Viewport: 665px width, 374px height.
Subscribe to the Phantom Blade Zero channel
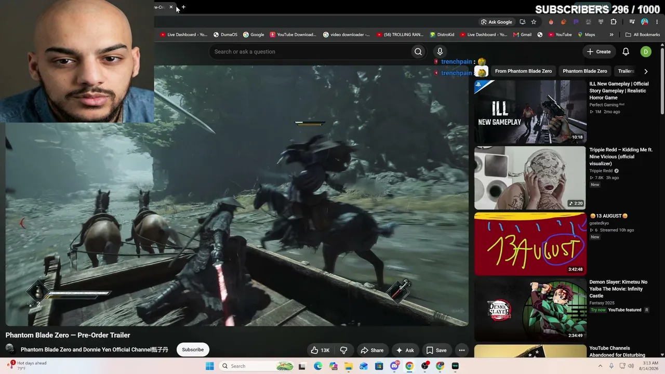coord(193,350)
